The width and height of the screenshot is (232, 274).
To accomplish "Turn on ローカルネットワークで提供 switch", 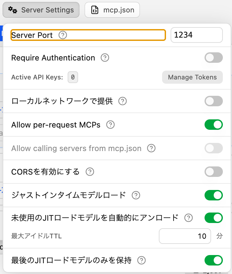I will click(213, 101).
